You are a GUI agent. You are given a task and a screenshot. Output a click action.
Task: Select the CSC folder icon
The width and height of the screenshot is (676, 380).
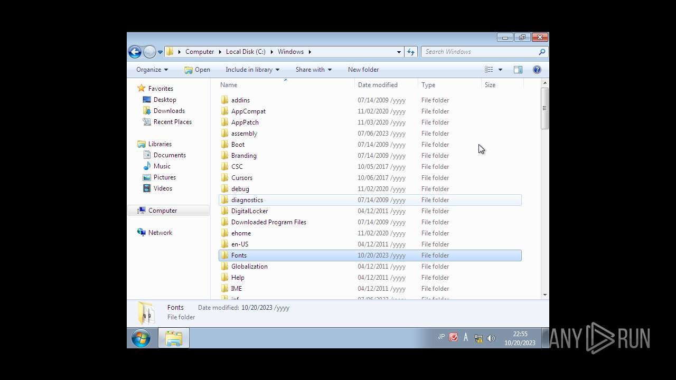click(224, 167)
